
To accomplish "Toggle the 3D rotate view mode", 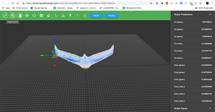I will coord(5,15).
